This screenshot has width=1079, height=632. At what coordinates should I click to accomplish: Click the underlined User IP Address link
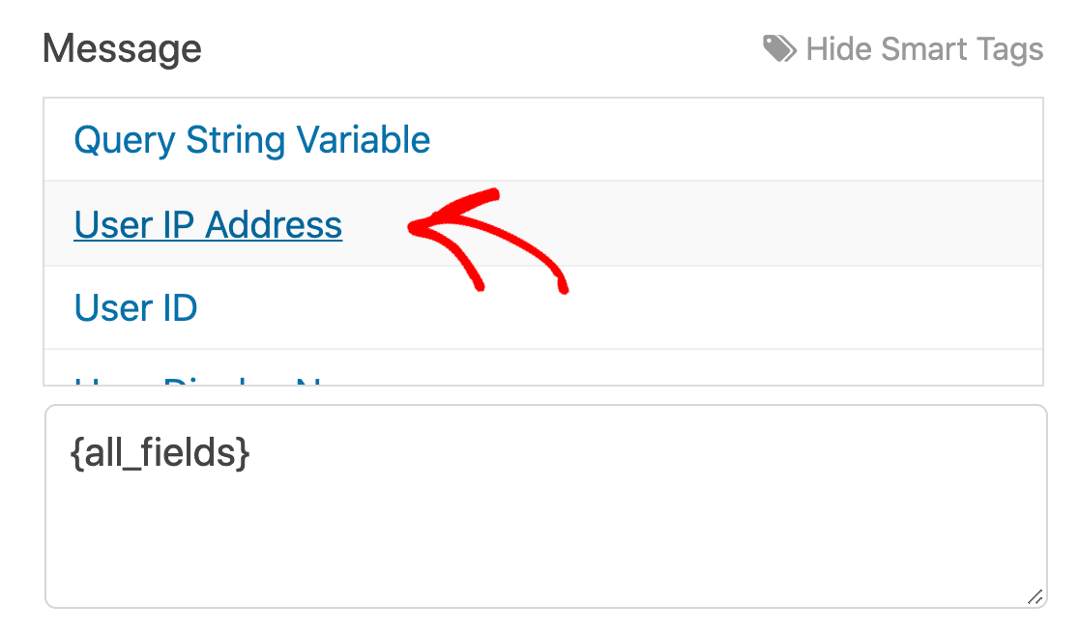[x=207, y=223]
